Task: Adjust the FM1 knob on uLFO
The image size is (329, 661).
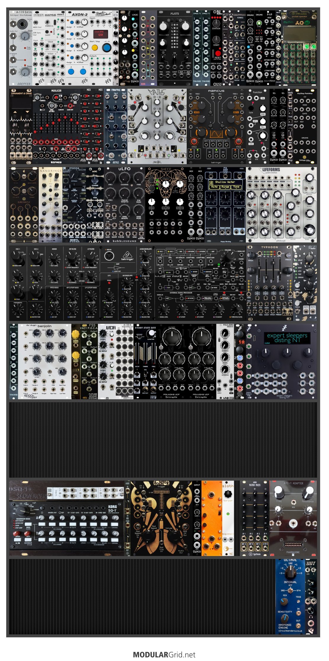Action: tap(110, 178)
